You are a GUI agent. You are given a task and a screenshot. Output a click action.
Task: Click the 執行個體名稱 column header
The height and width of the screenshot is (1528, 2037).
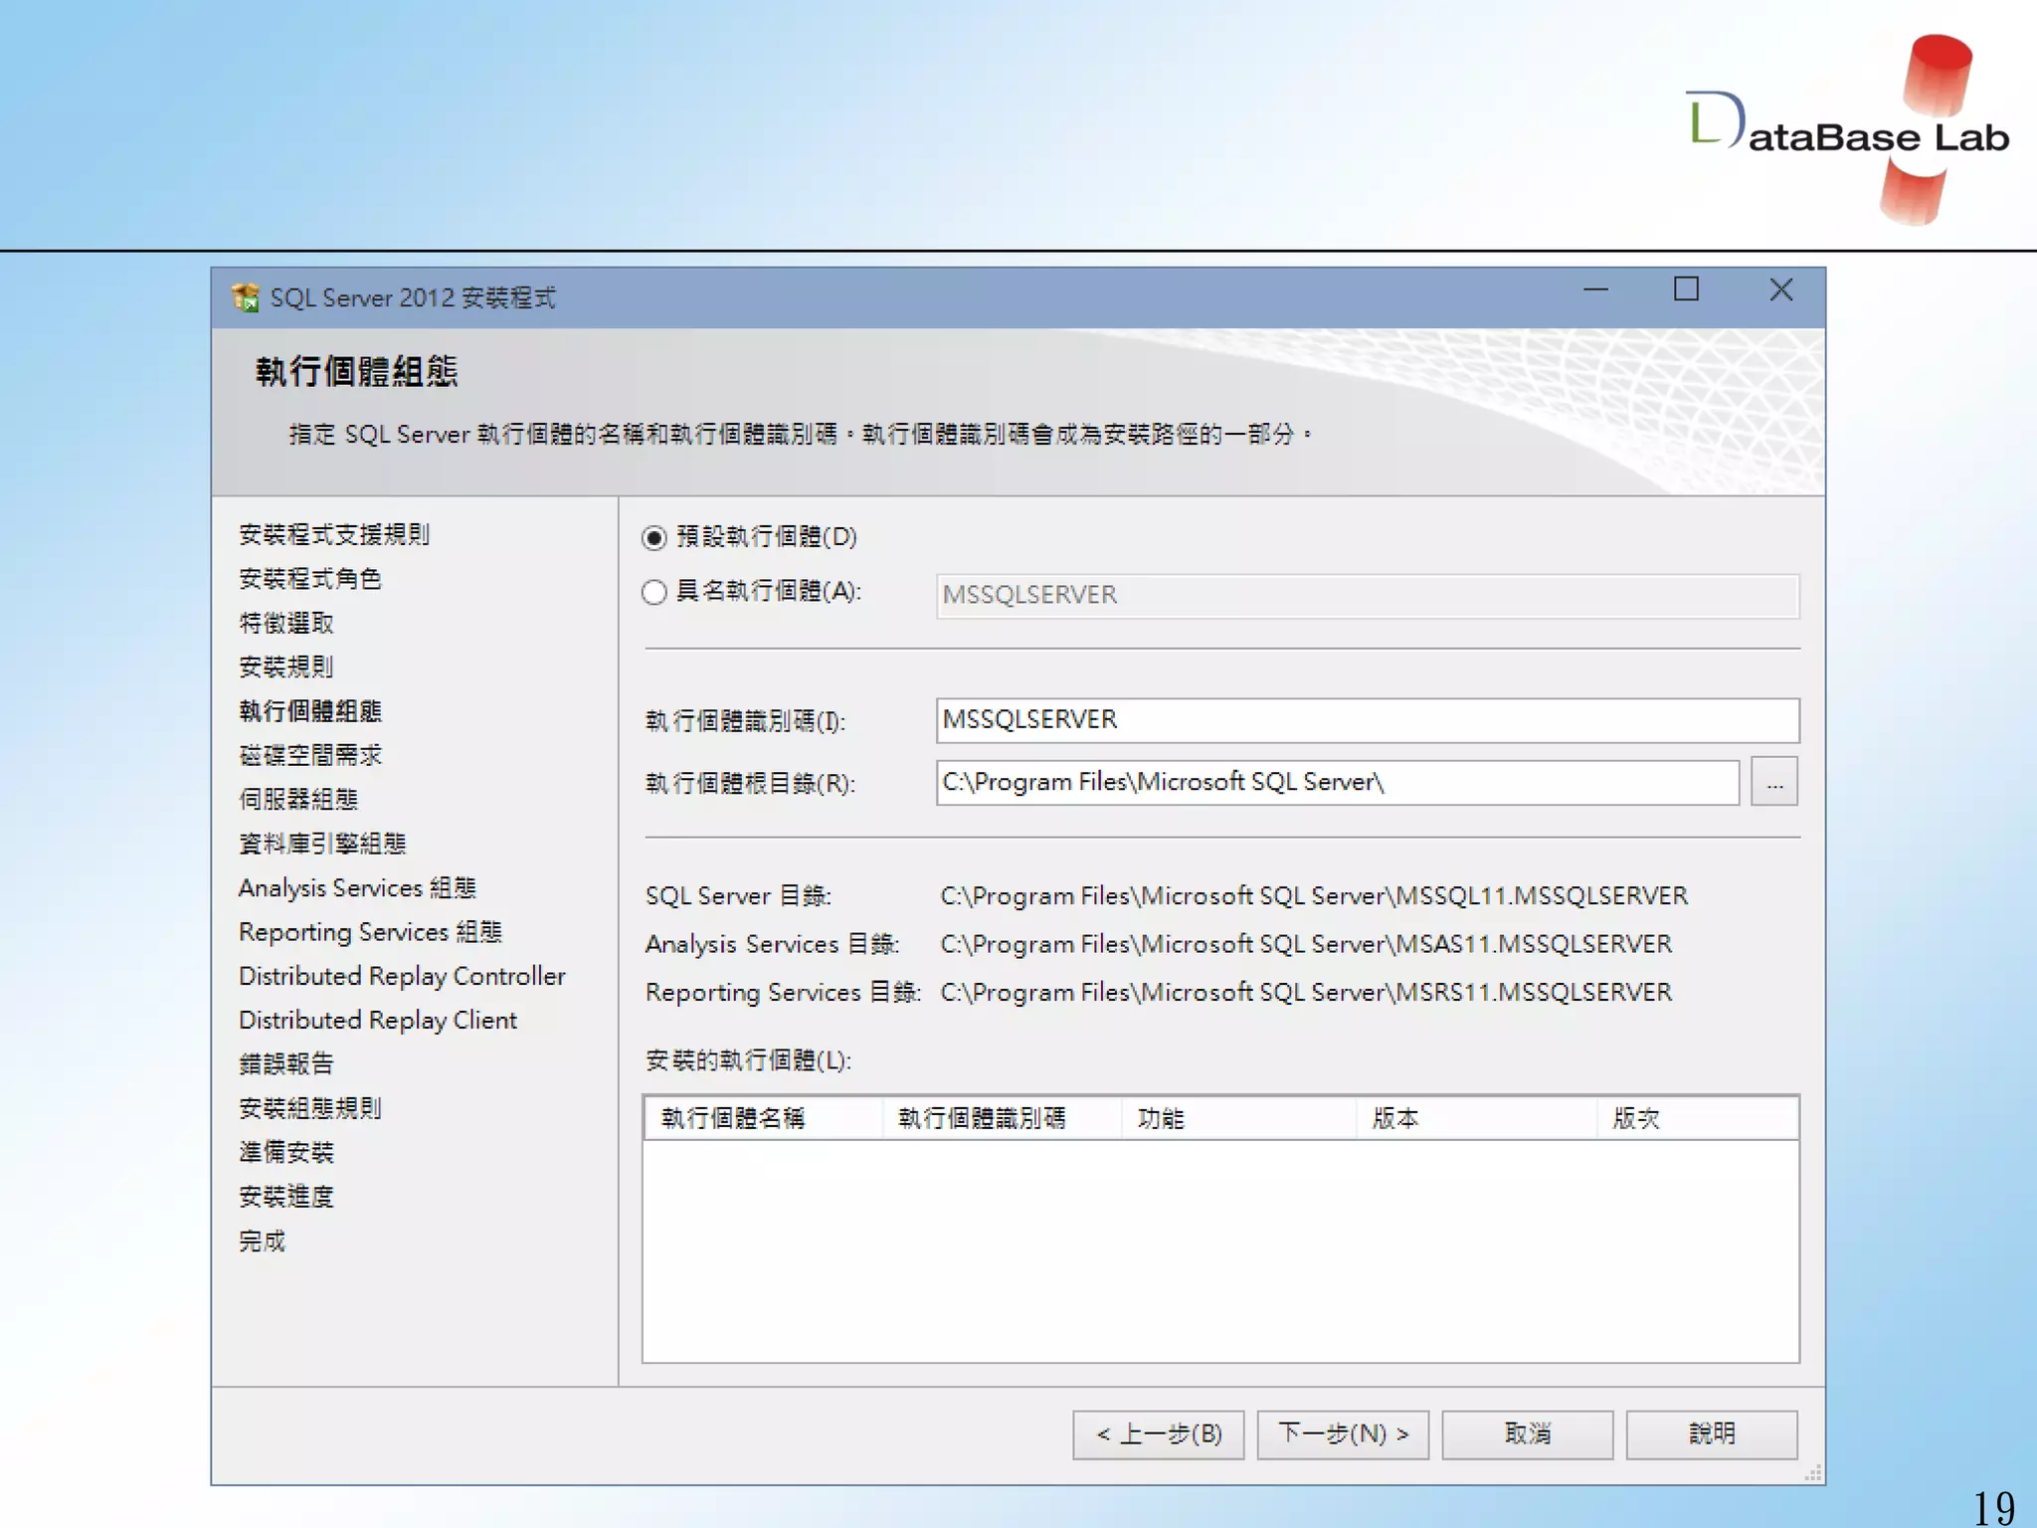tap(764, 1118)
